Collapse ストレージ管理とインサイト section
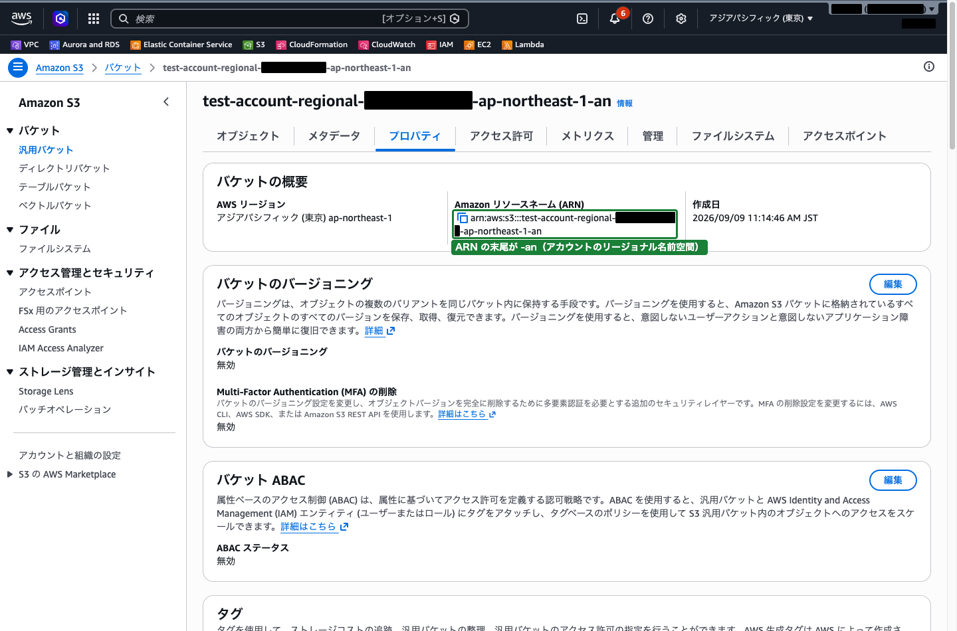Viewport: 957px width, 631px height. click(10, 372)
